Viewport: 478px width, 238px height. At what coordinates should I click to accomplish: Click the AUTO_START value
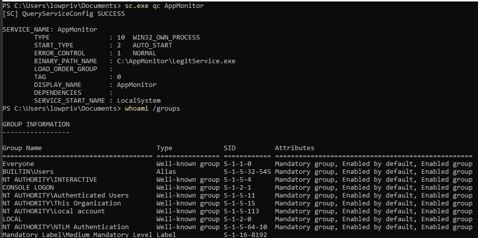point(152,45)
